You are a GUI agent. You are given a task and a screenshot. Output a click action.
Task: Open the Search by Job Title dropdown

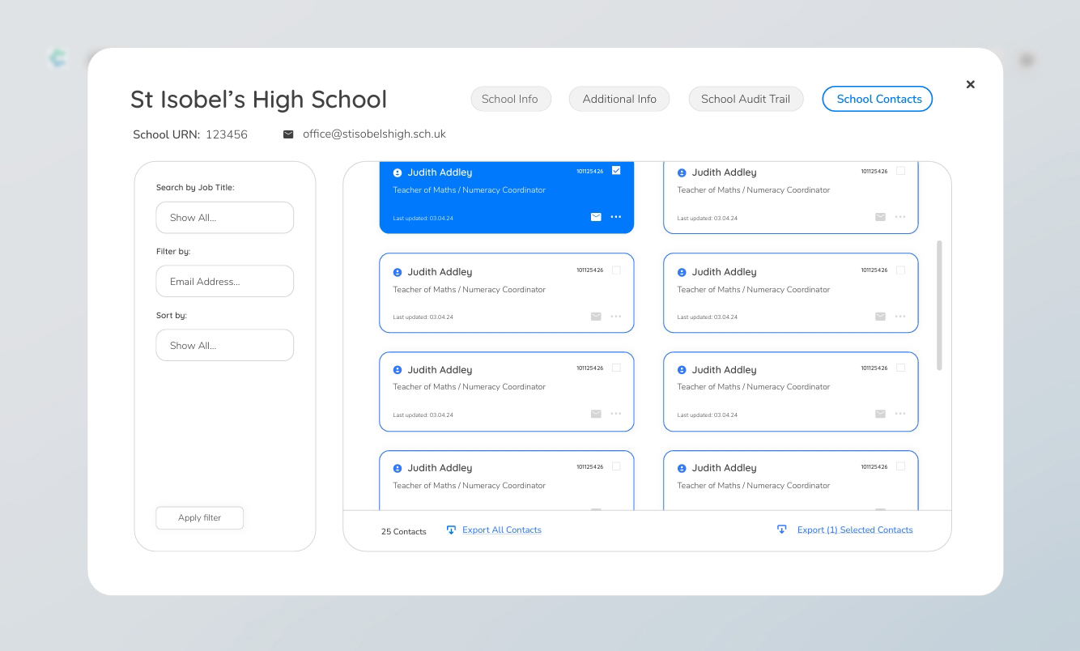[224, 218]
